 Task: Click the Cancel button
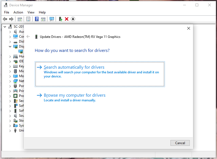pos(180,143)
